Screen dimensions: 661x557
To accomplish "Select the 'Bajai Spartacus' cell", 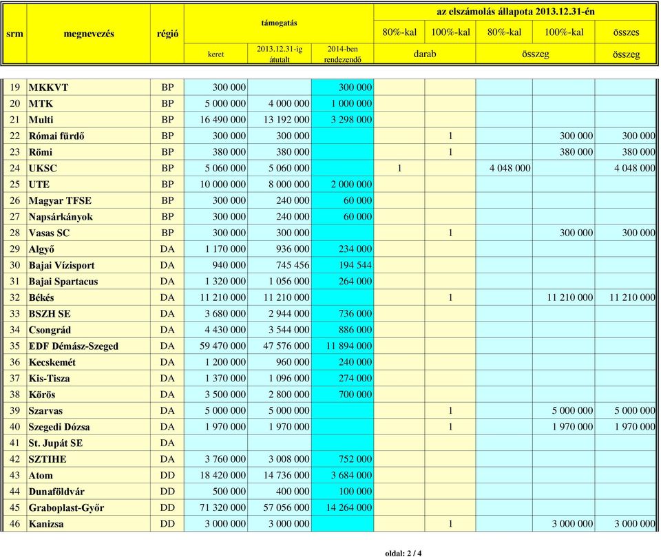I will click(89, 281).
